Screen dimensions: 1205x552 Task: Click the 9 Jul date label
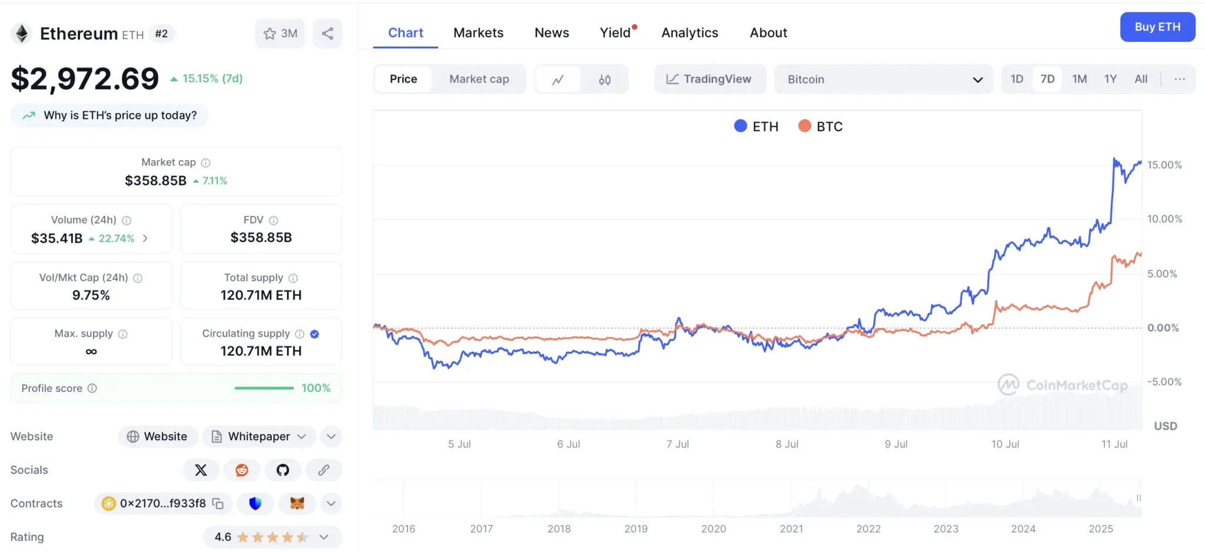(896, 444)
